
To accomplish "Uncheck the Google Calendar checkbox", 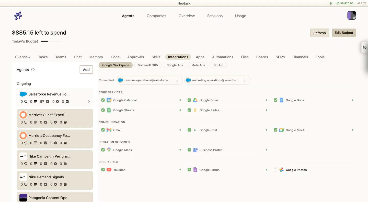I will coord(103,100).
